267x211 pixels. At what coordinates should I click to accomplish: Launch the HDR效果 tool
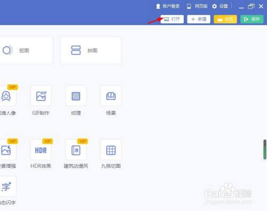(x=41, y=150)
